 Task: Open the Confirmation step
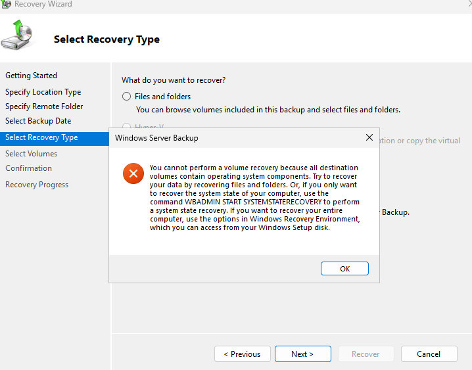(x=28, y=168)
